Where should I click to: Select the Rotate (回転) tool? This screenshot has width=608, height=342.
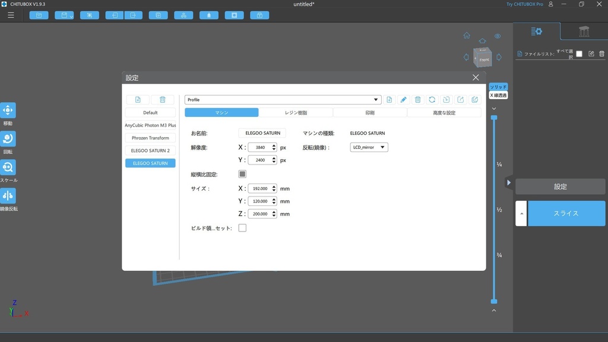[8, 139]
